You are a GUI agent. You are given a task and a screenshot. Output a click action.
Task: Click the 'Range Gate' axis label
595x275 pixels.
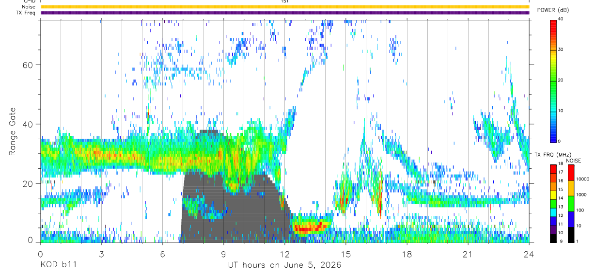point(13,131)
